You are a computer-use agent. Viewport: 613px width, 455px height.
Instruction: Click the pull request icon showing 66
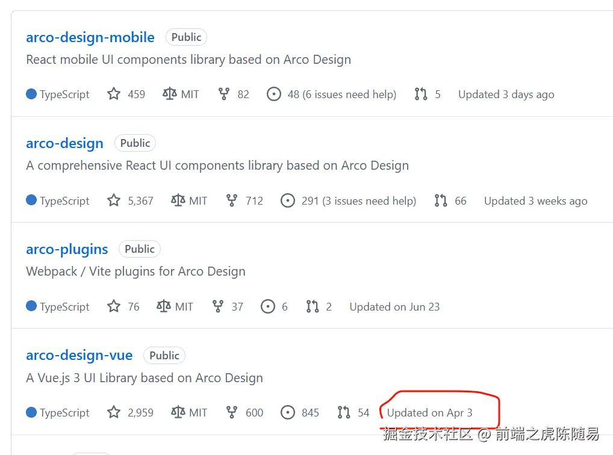tap(441, 200)
